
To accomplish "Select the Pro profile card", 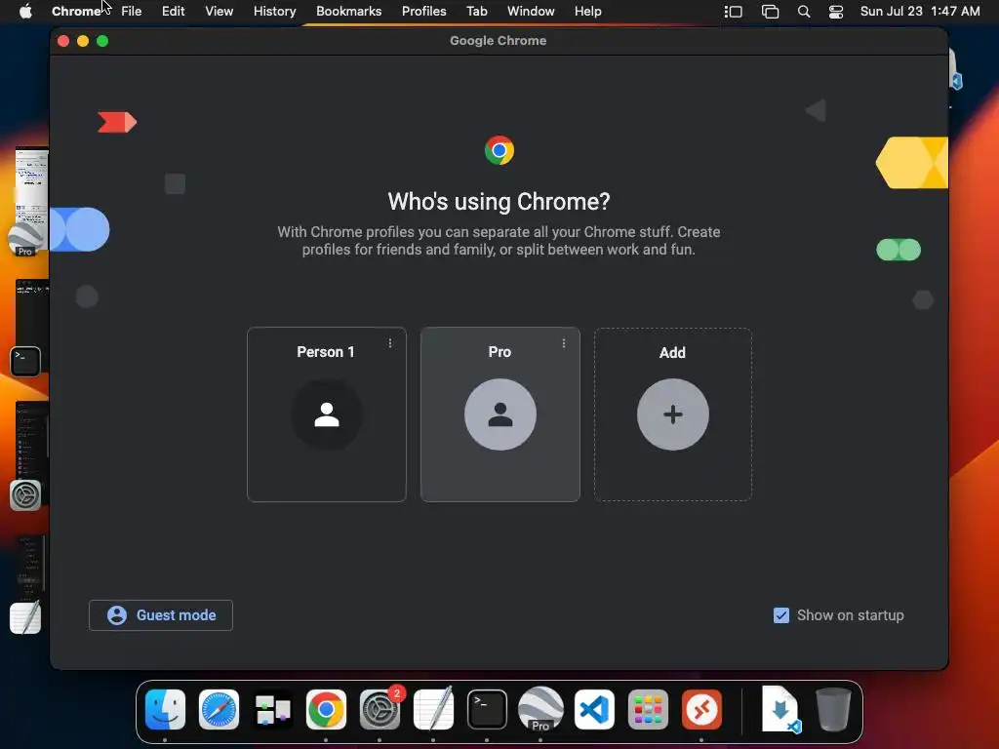I will [500, 414].
